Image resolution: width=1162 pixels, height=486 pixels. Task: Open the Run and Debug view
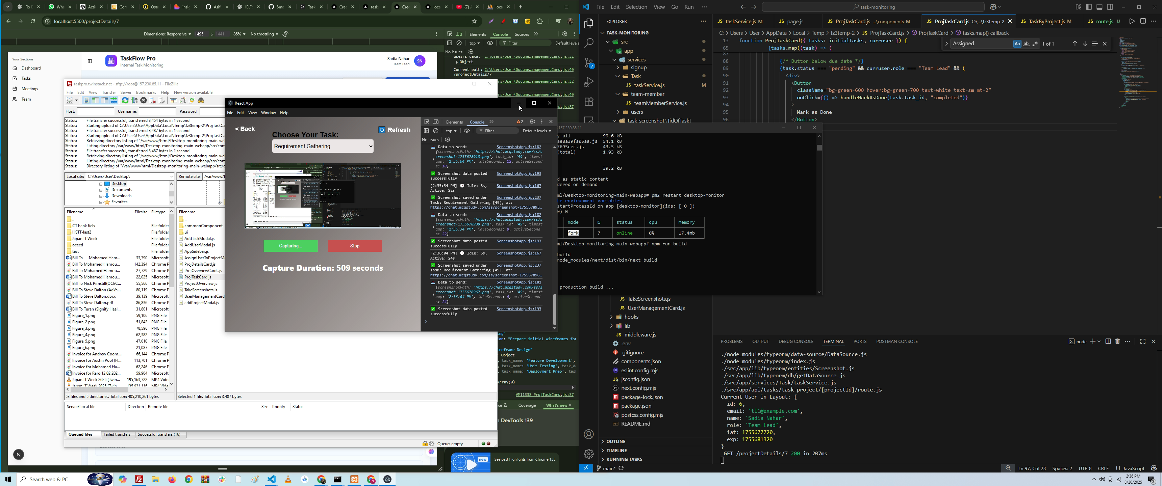tap(589, 82)
